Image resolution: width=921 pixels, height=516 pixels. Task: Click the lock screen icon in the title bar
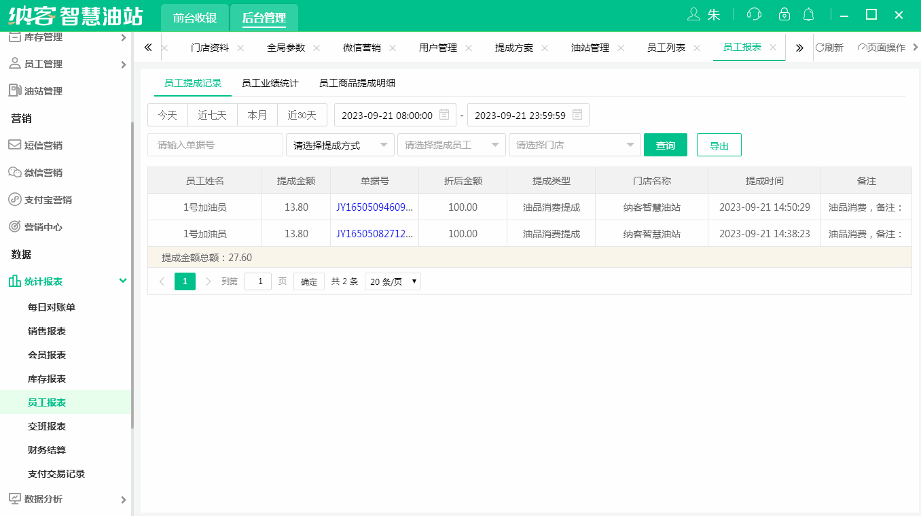click(x=784, y=14)
